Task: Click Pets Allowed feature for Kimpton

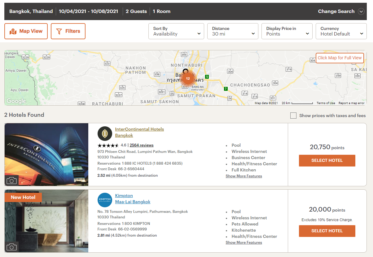Action: coord(245,224)
